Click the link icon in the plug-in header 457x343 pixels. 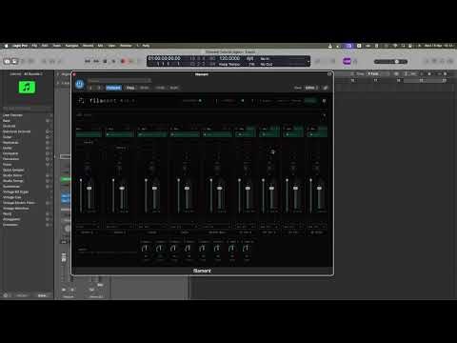(x=326, y=88)
